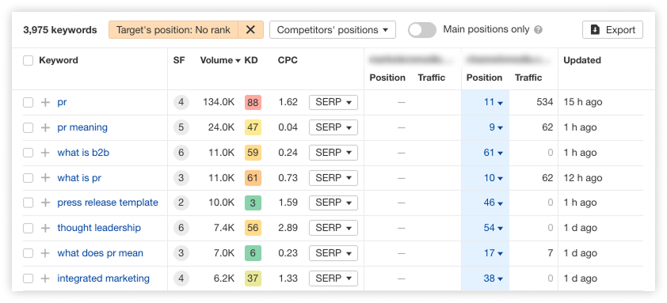Expand position 11 dropdown for 'pr'

pos(494,102)
